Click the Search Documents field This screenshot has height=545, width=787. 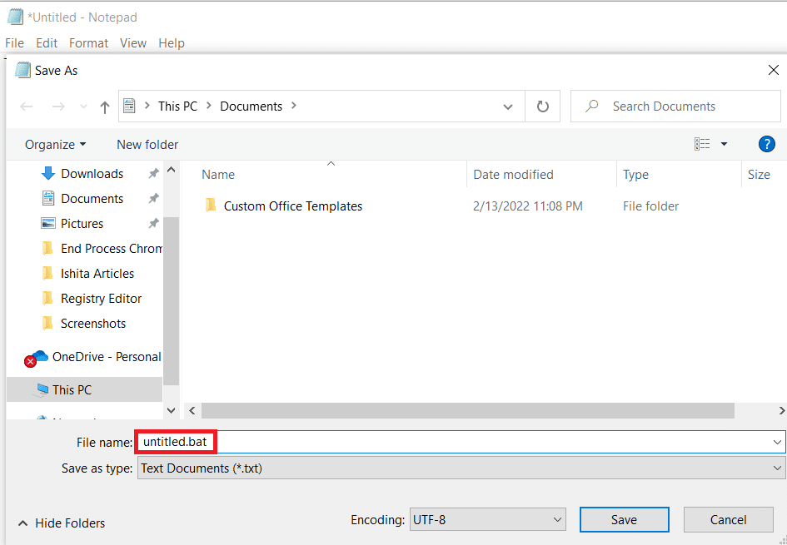tap(675, 107)
